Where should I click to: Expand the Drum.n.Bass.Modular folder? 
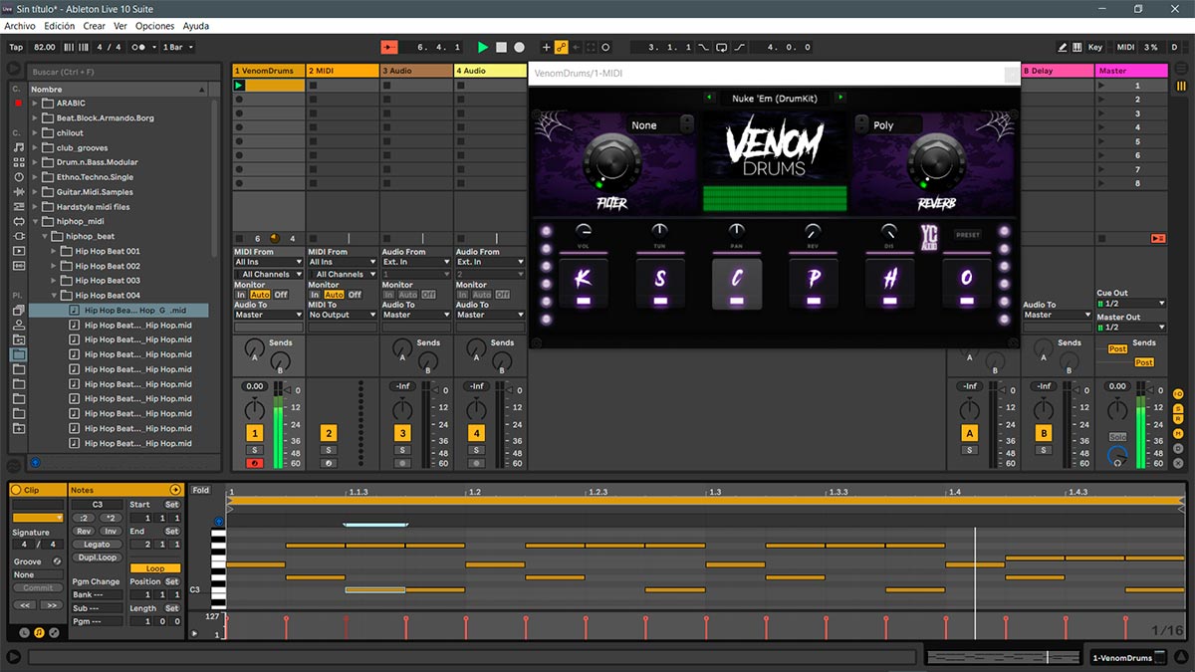pos(35,162)
